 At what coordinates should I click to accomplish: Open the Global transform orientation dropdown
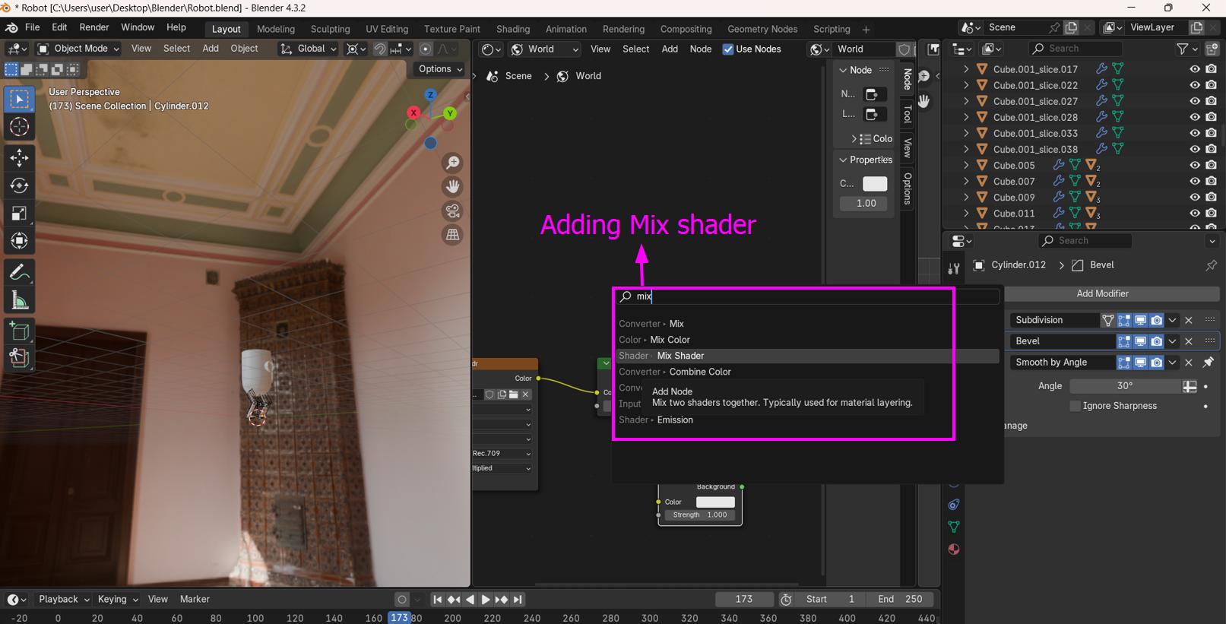[309, 49]
